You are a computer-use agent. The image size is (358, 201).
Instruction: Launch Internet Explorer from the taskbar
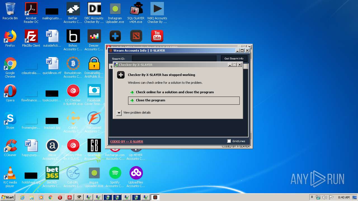point(22,197)
